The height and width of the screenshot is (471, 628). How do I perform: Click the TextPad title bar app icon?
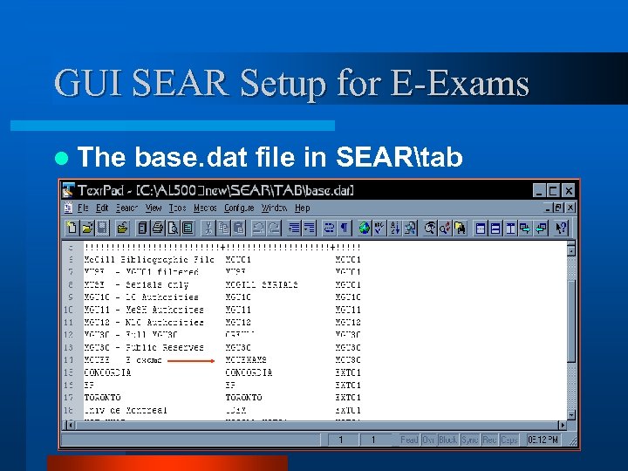68,190
